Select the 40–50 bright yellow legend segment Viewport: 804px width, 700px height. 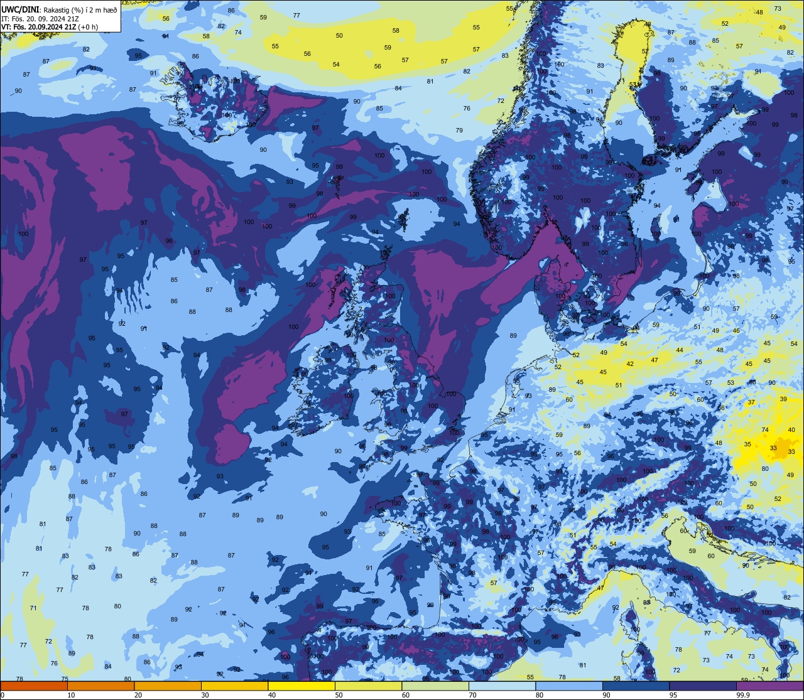tap(301, 686)
